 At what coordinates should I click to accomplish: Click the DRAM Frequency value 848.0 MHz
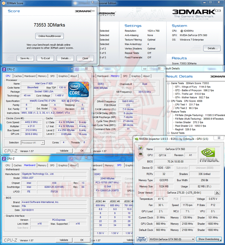click(128, 101)
